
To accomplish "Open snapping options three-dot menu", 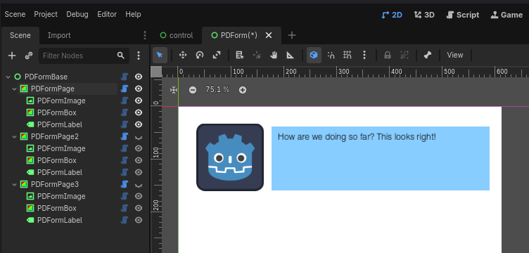I will (x=364, y=55).
